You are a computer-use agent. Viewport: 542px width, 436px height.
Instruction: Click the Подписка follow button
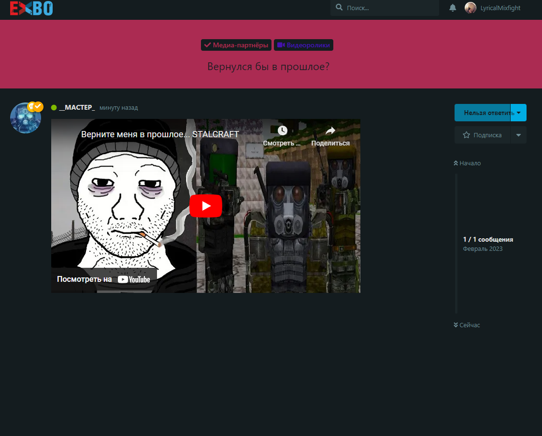pyautogui.click(x=483, y=135)
